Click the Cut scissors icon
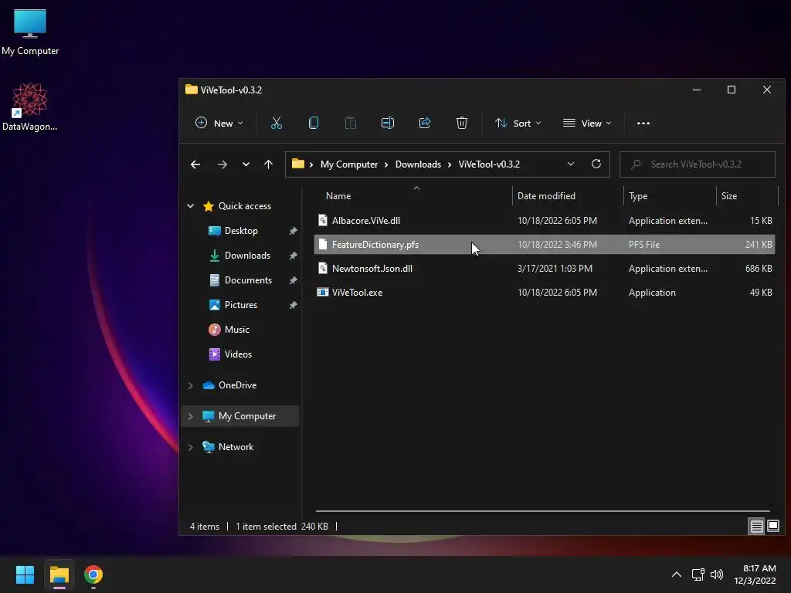Image resolution: width=791 pixels, height=593 pixels. pyautogui.click(x=276, y=123)
